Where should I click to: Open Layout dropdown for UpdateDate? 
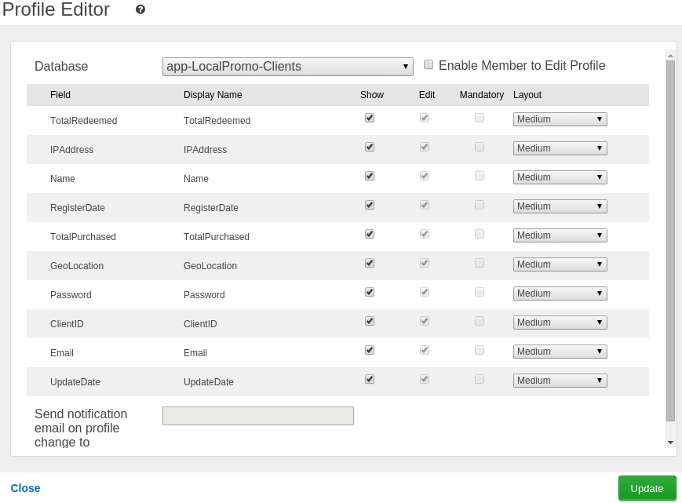(x=560, y=381)
